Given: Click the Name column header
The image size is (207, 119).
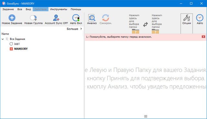Looking at the screenshot, I should (5, 34).
